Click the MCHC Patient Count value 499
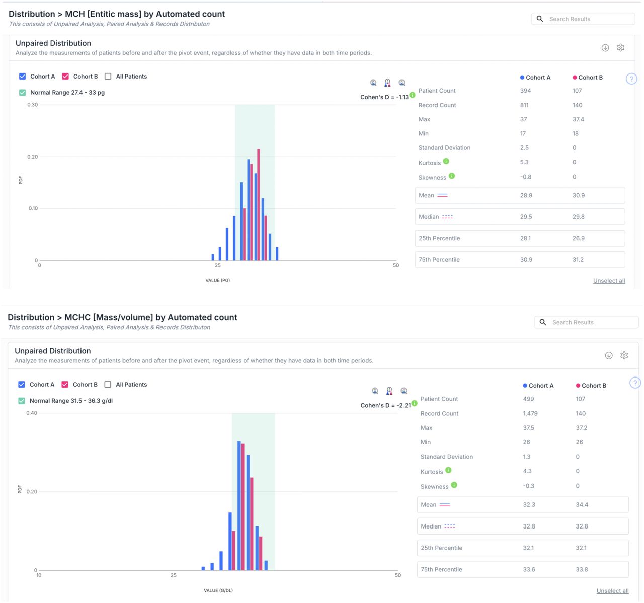 point(528,399)
